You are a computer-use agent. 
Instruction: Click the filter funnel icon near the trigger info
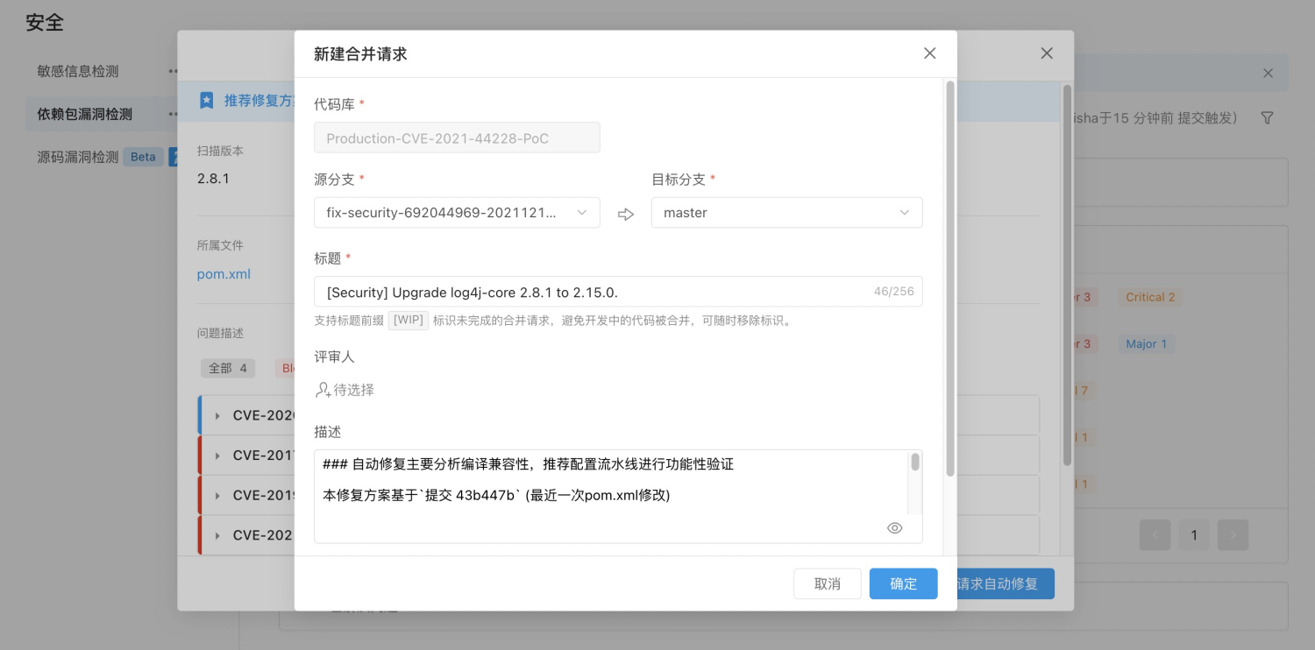[1267, 117]
